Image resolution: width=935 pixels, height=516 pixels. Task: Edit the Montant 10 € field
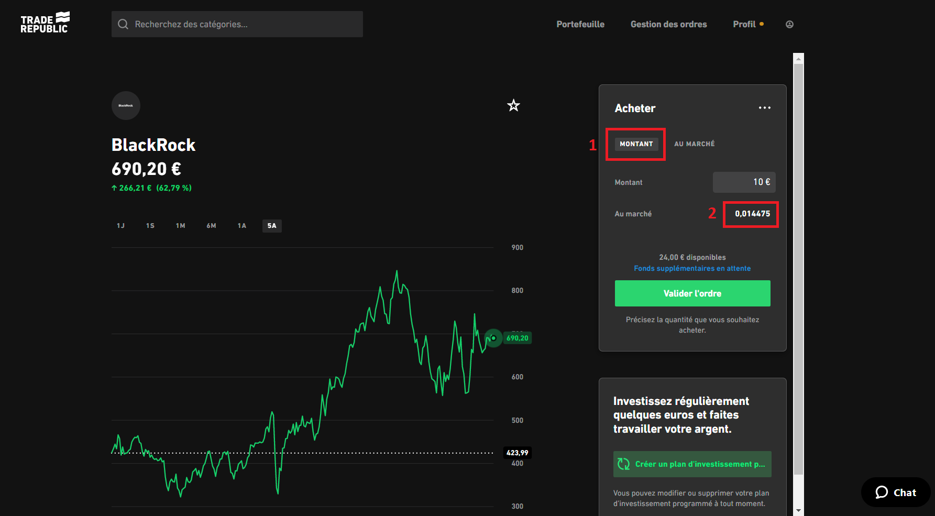tap(744, 182)
